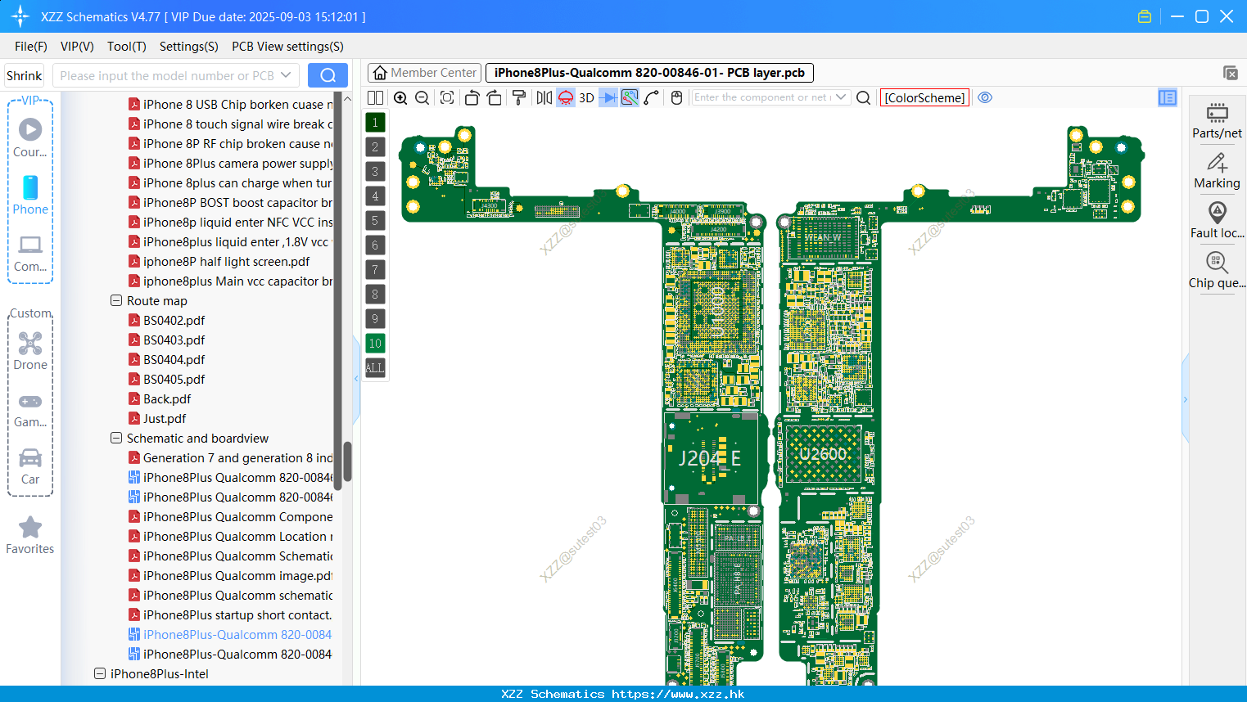1247x702 pixels.
Task: Rotate the board counterclockwise
Action: click(x=472, y=97)
